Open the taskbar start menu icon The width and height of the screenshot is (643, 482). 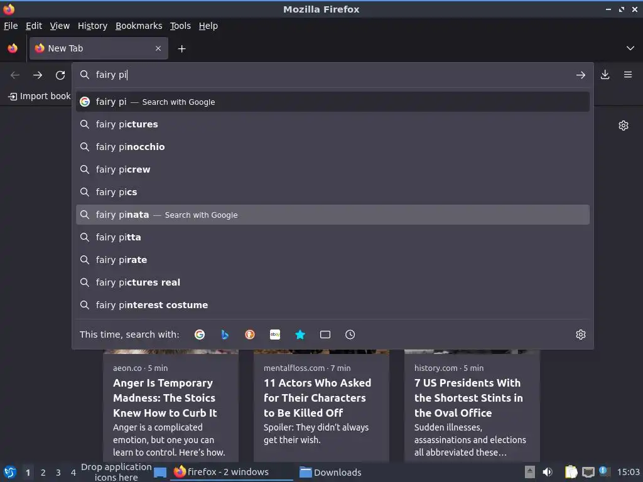(10, 472)
